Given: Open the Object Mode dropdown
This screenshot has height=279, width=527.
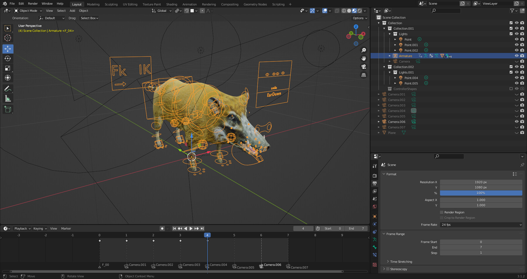Looking at the screenshot, I should (28, 11).
